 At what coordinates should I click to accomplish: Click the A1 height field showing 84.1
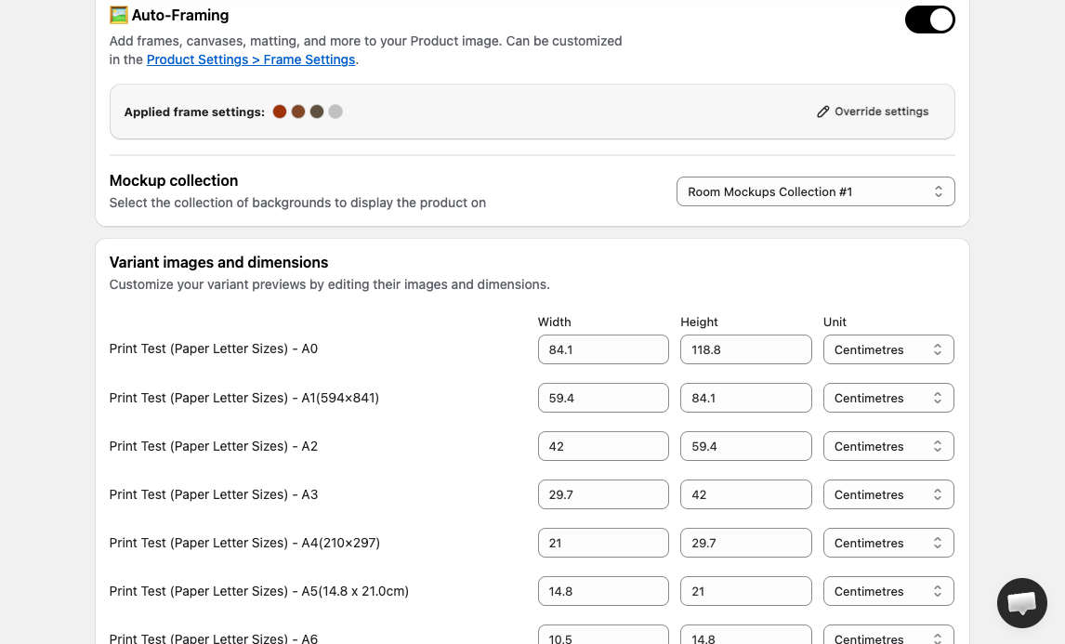[745, 398]
